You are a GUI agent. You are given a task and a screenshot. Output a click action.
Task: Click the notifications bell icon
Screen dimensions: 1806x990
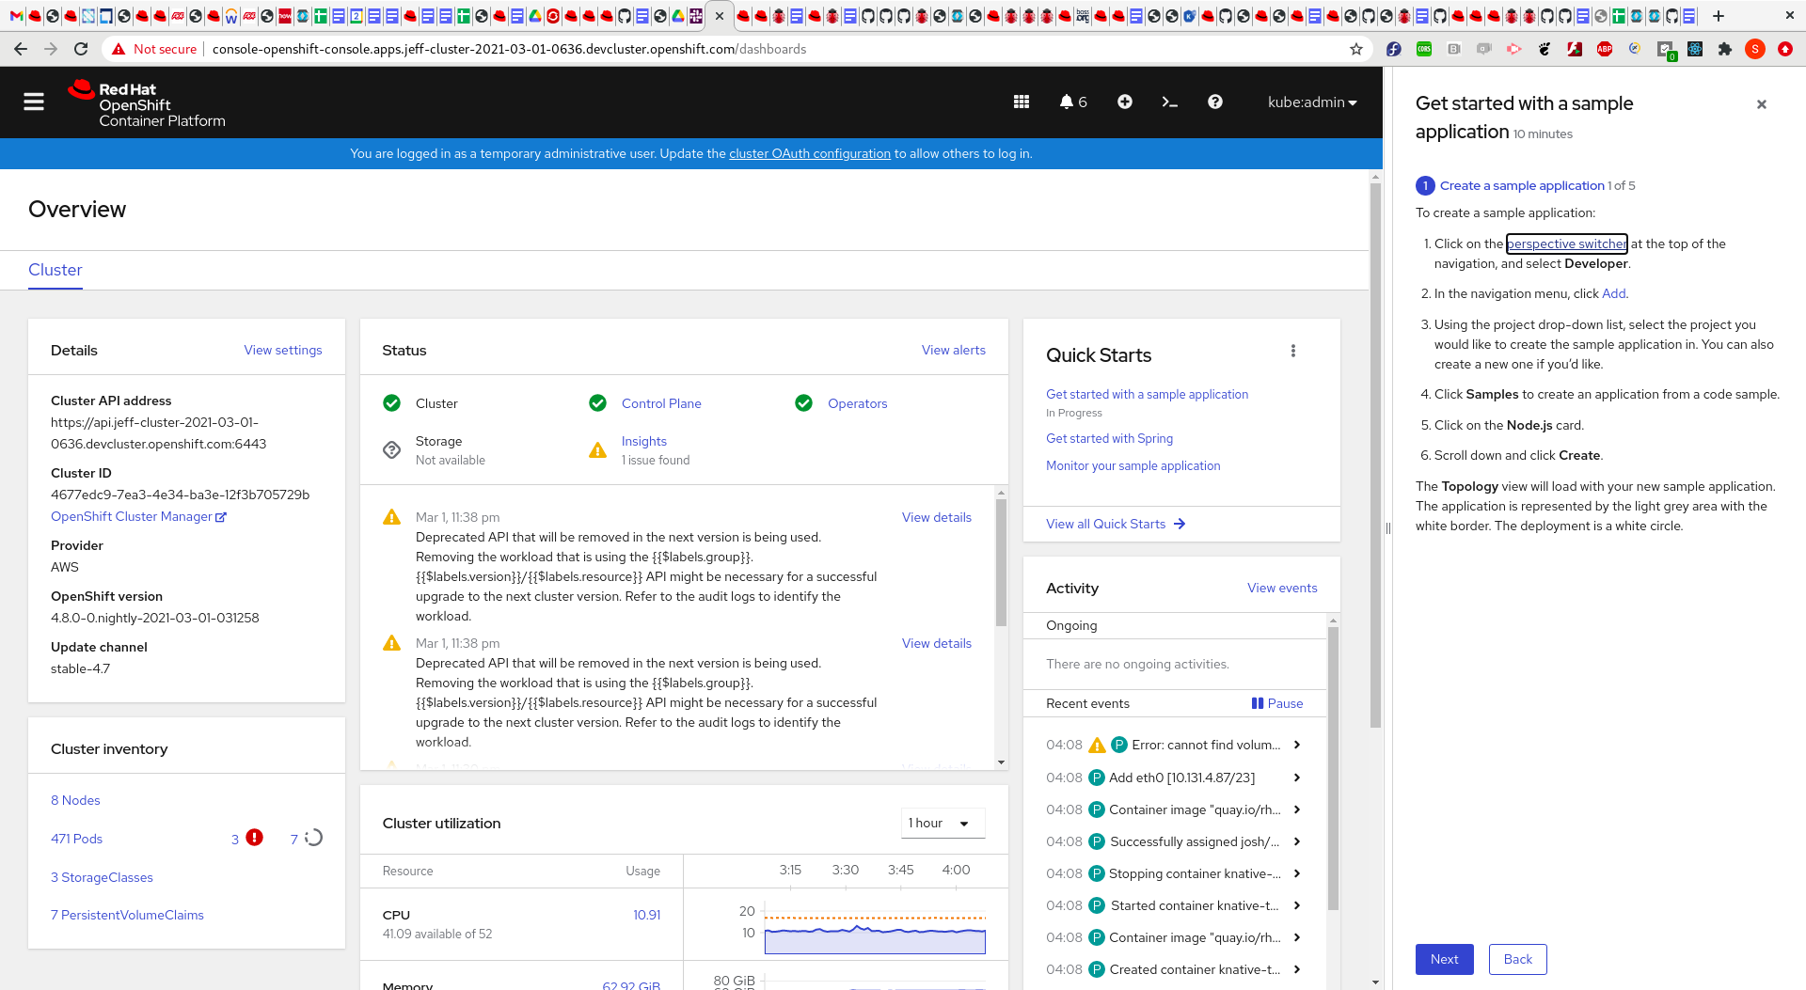click(1067, 102)
